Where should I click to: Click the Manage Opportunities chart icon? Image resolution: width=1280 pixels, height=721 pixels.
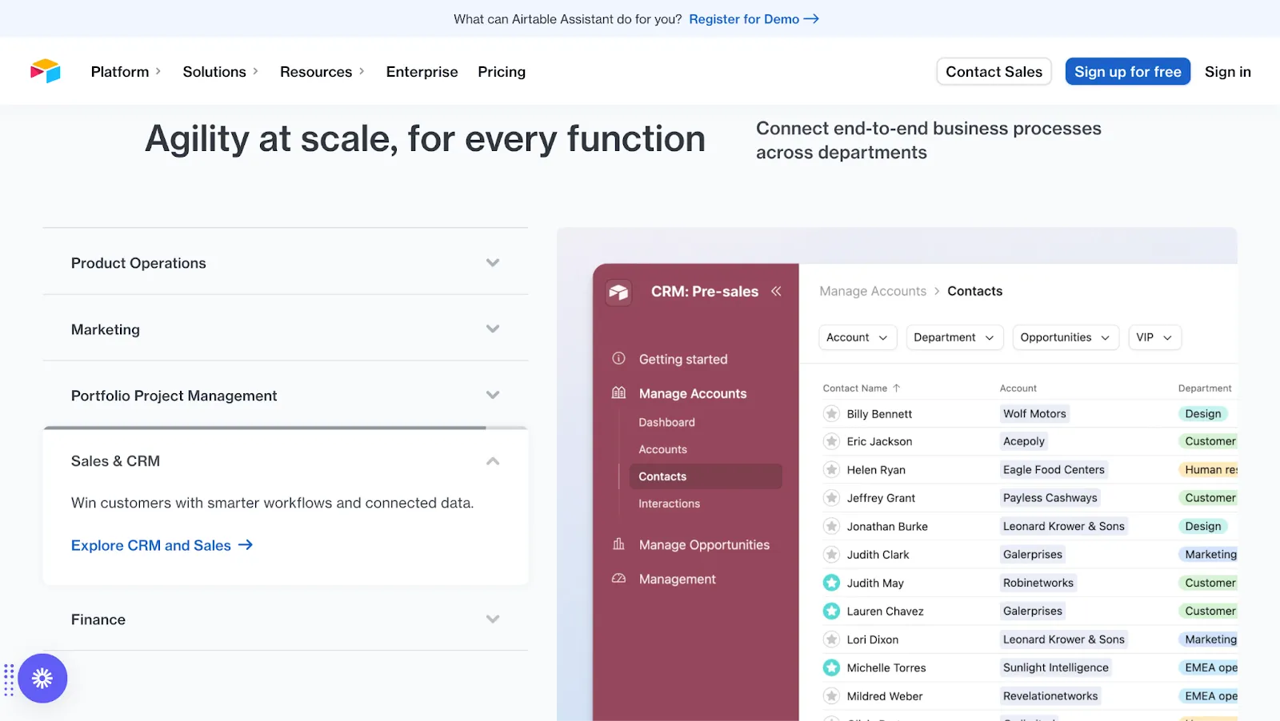click(618, 544)
